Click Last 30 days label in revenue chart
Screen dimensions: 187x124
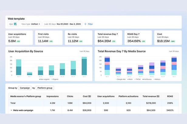(x=174, y=51)
